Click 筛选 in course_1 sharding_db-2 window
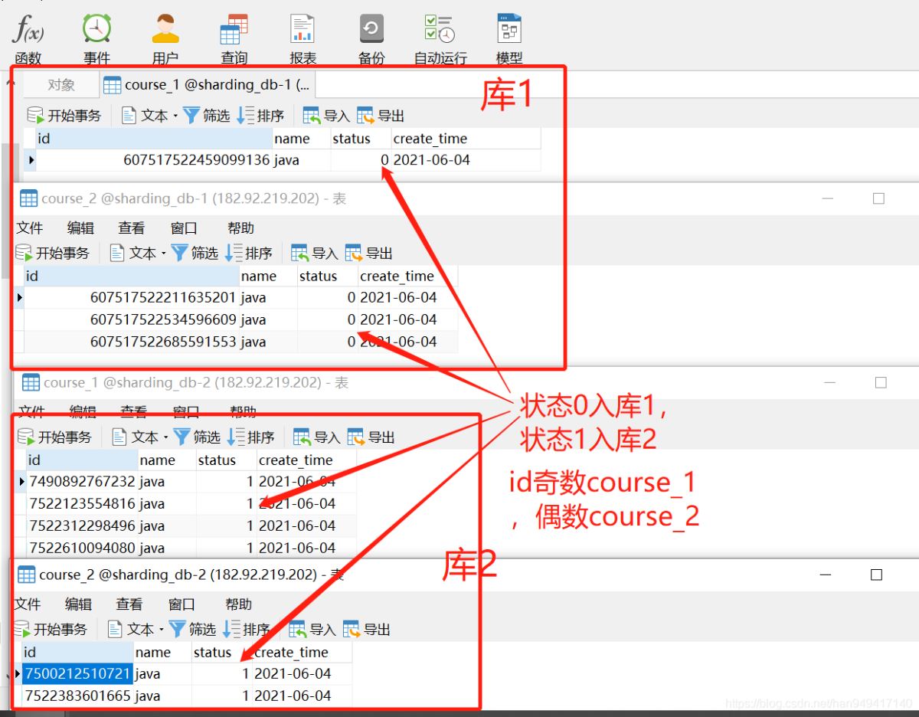Screen dimensions: 919x717 (x=198, y=437)
